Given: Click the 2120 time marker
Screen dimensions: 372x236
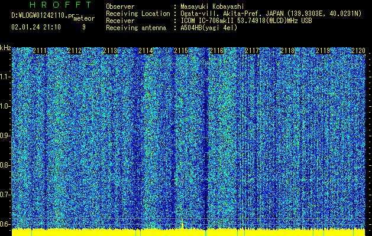Looking at the screenshot, I should pos(358,51).
